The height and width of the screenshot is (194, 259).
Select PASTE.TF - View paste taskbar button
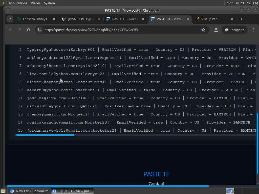coord(72,191)
